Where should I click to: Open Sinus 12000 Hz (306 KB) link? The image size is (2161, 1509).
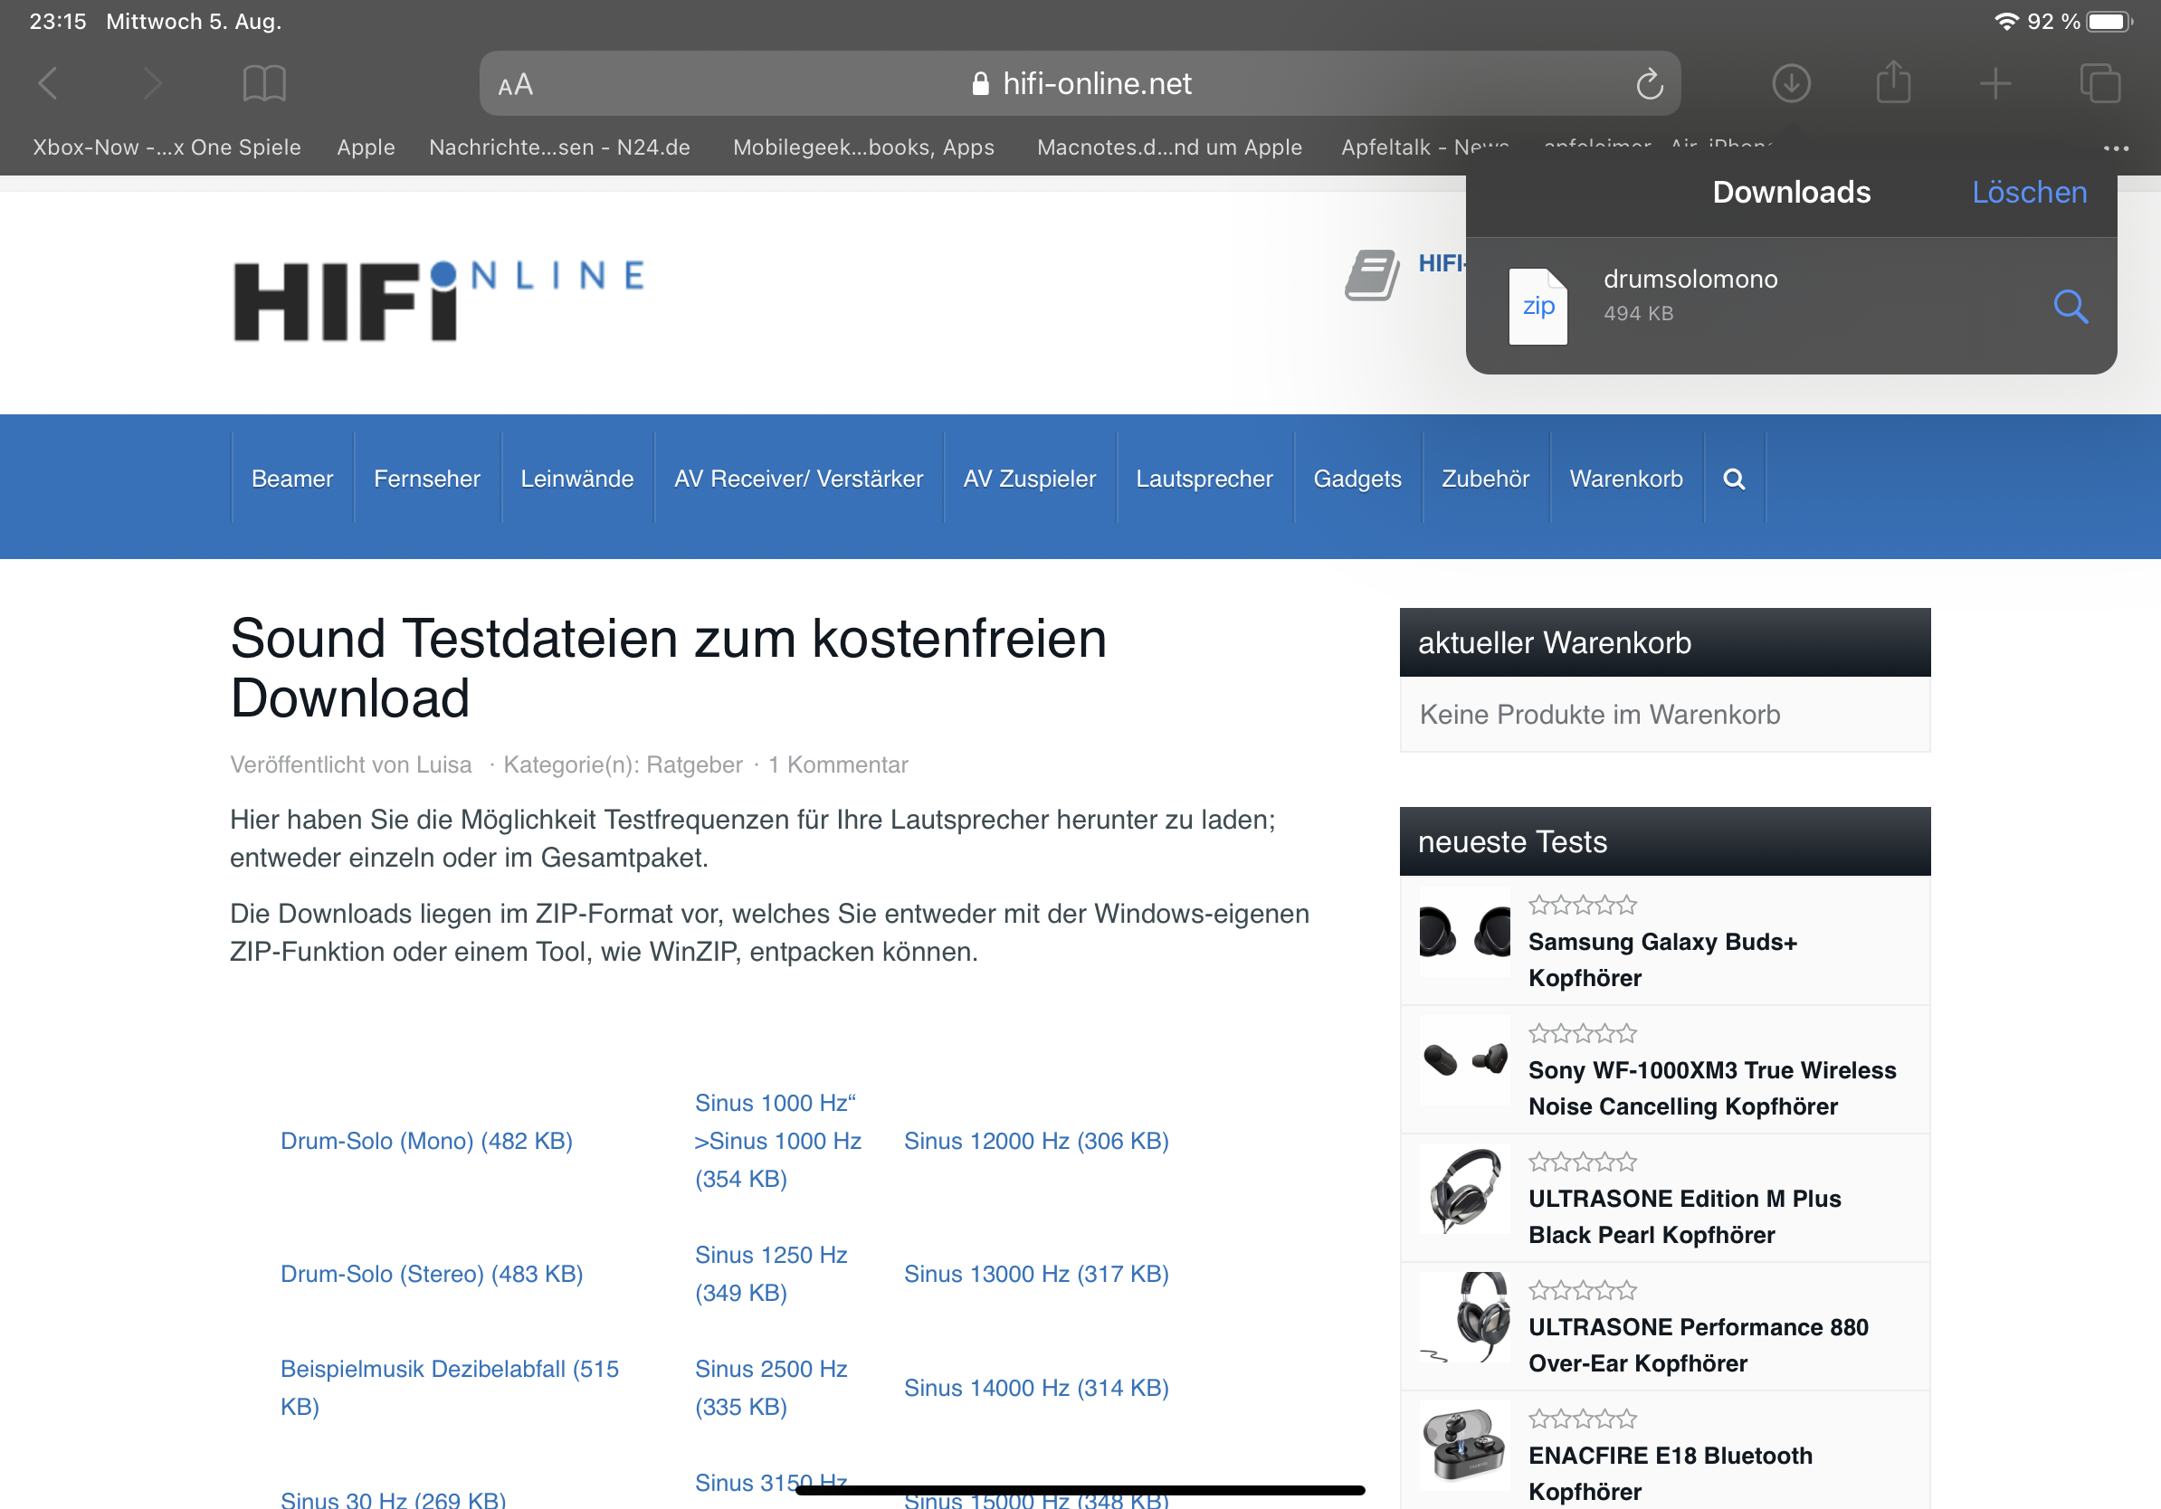[x=1035, y=1140]
